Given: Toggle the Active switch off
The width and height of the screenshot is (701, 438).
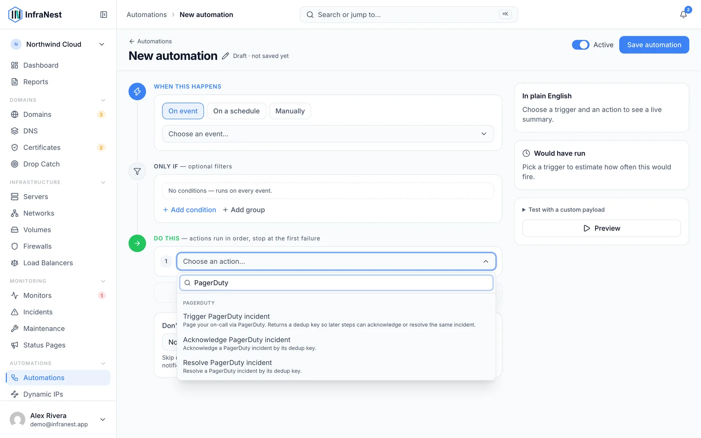Looking at the screenshot, I should tap(581, 45).
